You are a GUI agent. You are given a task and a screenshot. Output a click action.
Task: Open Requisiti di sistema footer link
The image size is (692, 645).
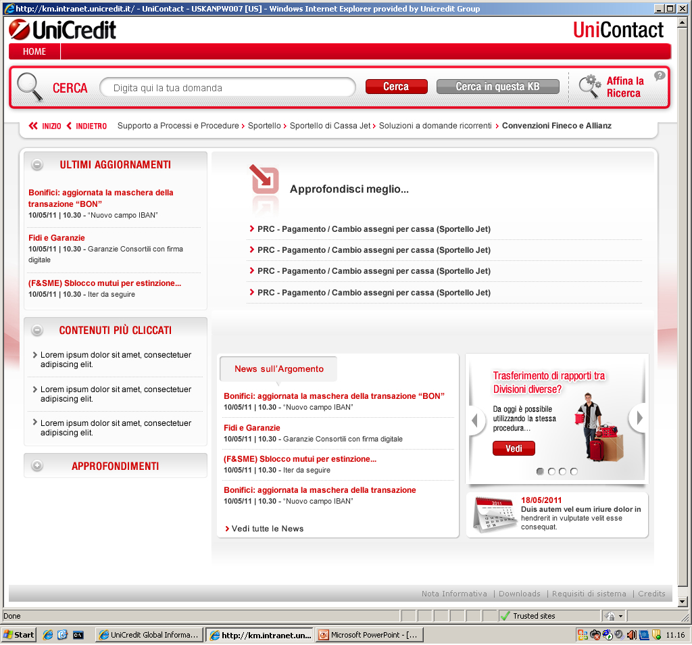[x=589, y=594]
